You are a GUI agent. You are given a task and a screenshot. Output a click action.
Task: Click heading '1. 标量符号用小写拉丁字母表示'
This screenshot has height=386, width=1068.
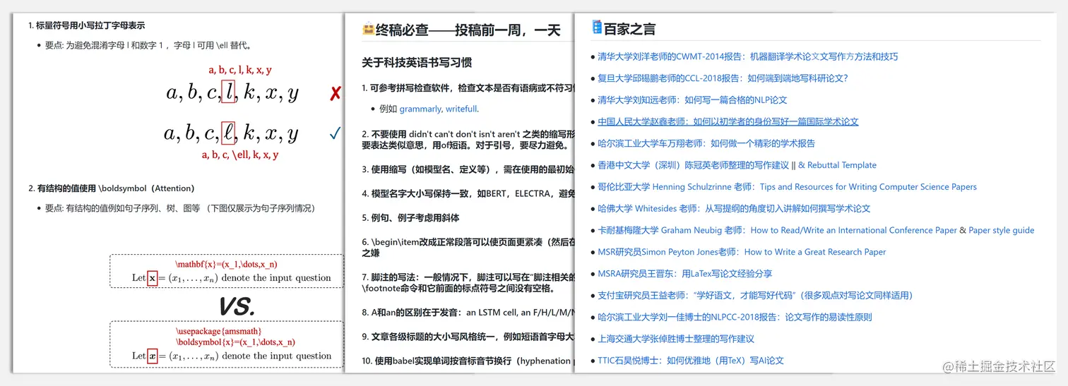(x=86, y=25)
